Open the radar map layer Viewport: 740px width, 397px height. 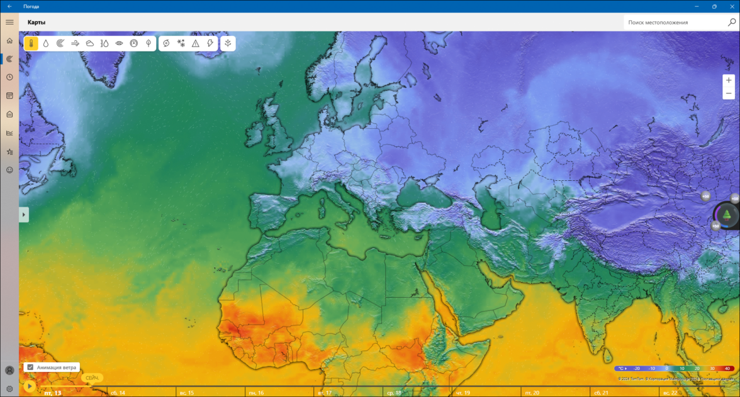point(60,43)
